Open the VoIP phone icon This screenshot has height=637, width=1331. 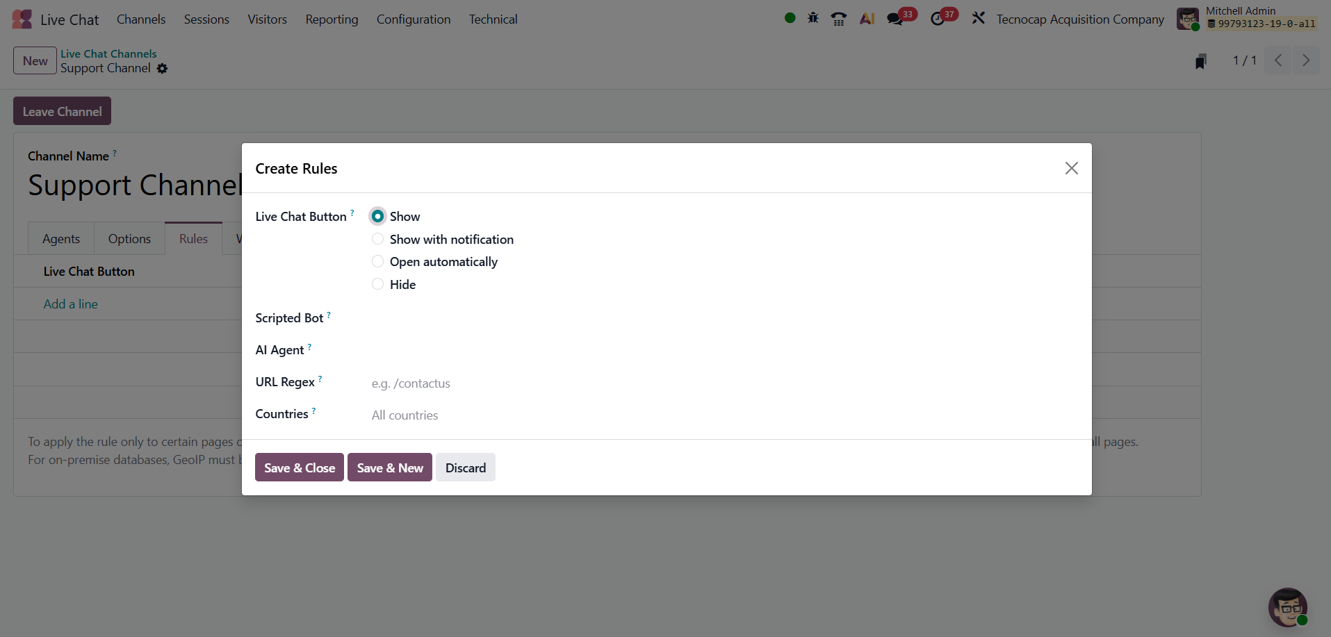click(839, 19)
